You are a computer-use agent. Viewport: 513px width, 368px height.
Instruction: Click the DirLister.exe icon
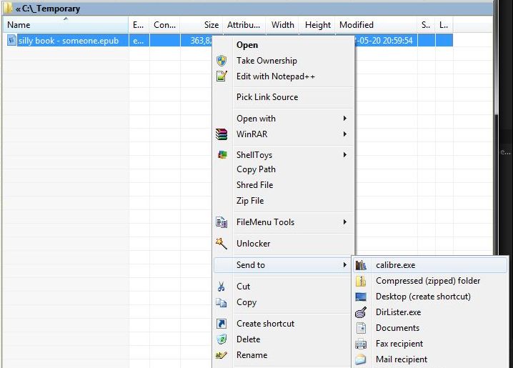(x=361, y=312)
